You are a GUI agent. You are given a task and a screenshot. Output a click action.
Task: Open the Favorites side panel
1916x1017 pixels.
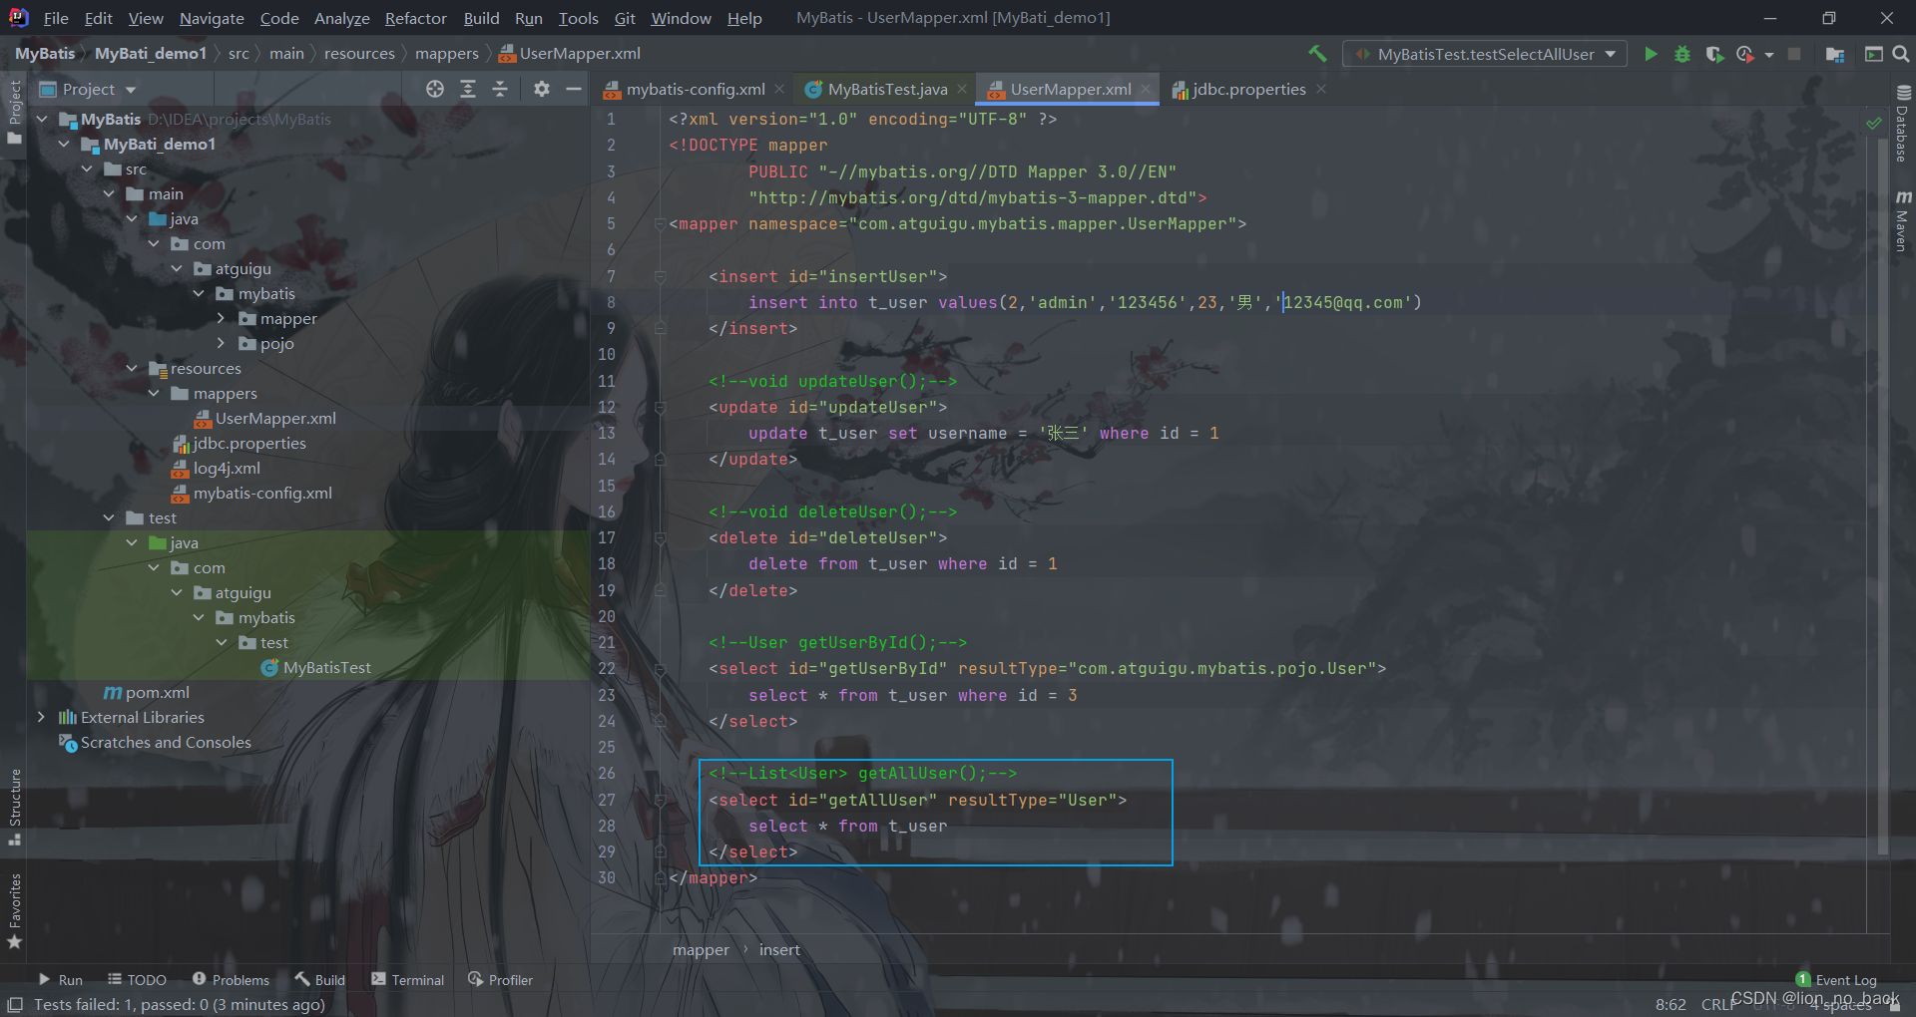(x=15, y=911)
